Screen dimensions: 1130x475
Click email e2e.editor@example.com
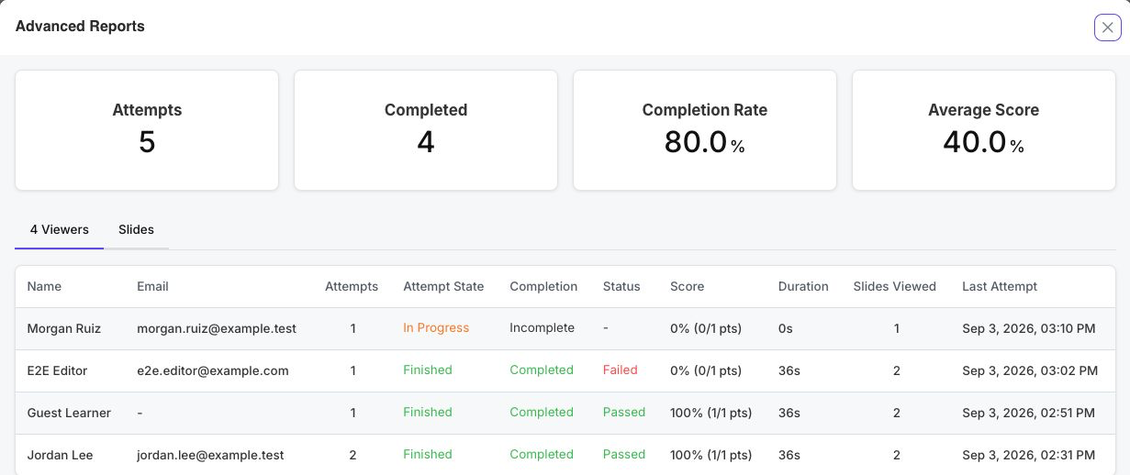[213, 370]
